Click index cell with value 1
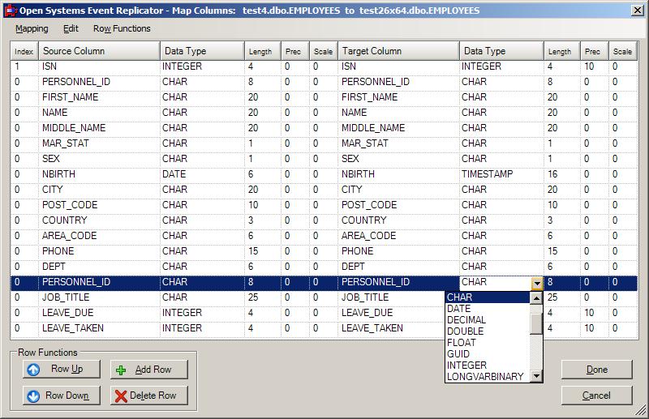 coord(24,66)
